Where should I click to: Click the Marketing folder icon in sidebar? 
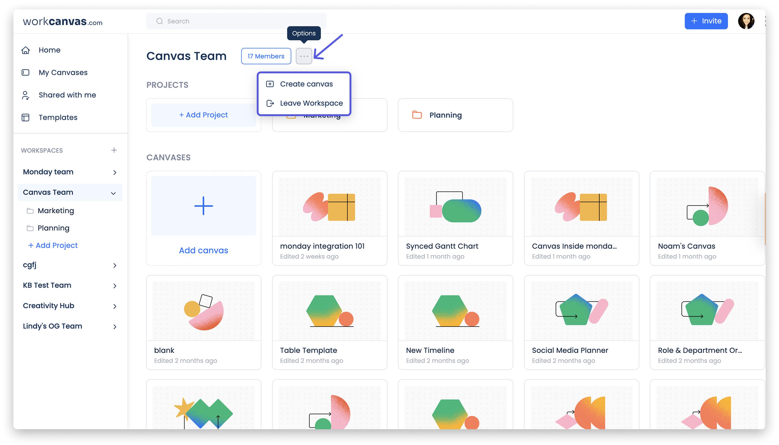point(30,211)
